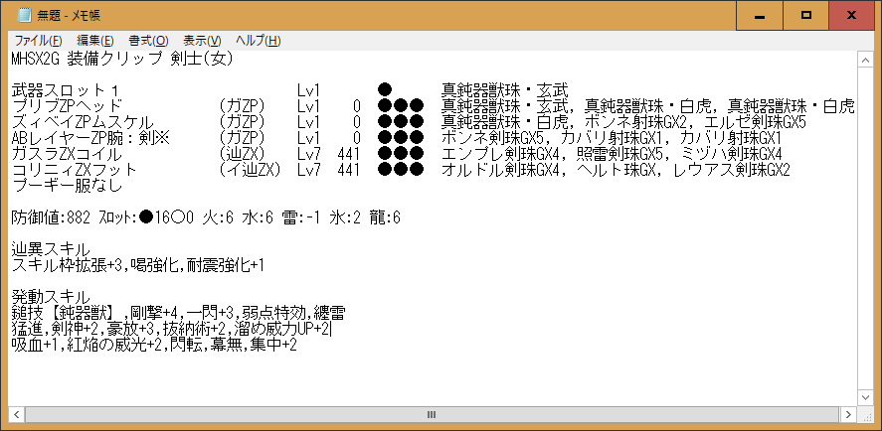The image size is (882, 431).
Task: Click (ガZP) in the ブリブZPヘッド row
Action: point(243,105)
